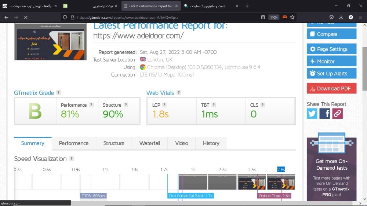Open Page Settings button
The image size is (367, 206).
coord(332,49)
